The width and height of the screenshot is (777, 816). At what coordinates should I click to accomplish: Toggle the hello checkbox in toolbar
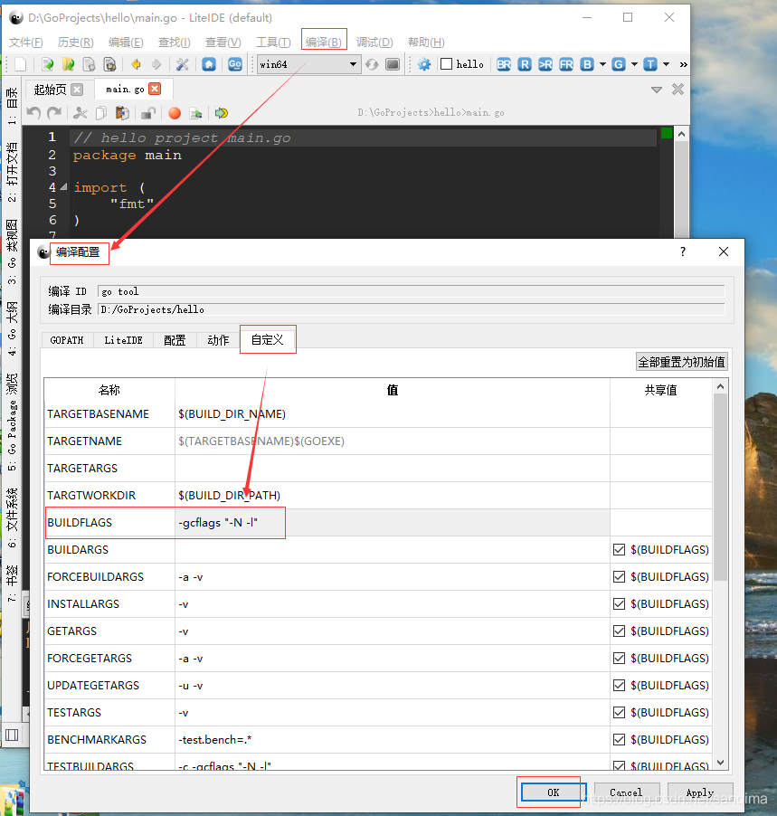coord(447,64)
